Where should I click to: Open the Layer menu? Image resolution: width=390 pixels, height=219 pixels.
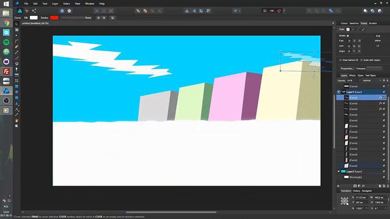(55, 4)
